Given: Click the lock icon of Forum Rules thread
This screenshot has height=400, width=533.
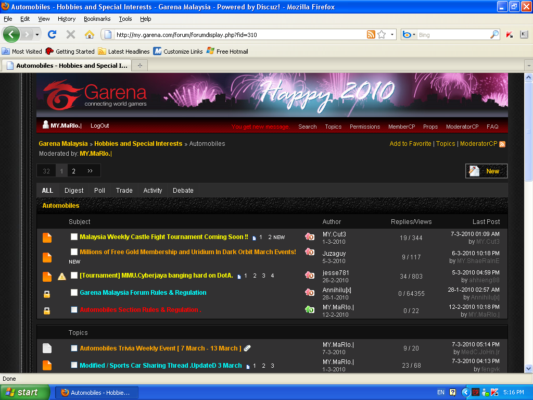Looking at the screenshot, I should [47, 294].
